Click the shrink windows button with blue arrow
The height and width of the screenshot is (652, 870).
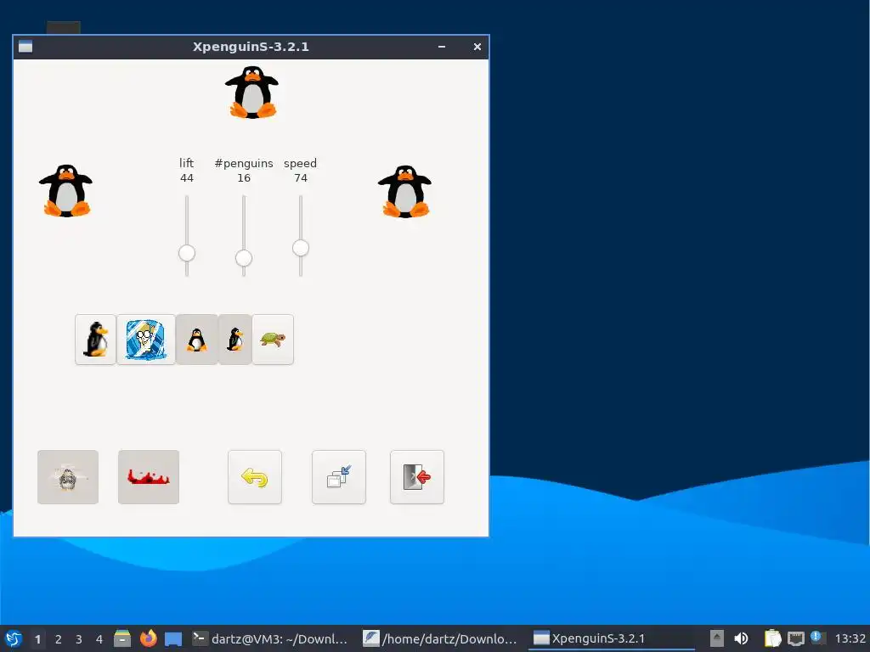click(339, 477)
